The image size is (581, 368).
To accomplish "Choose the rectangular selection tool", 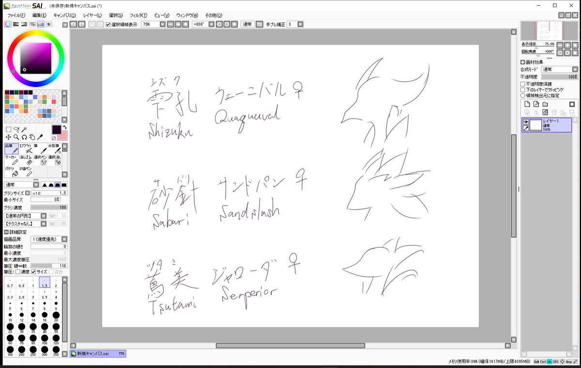I will click(x=8, y=129).
